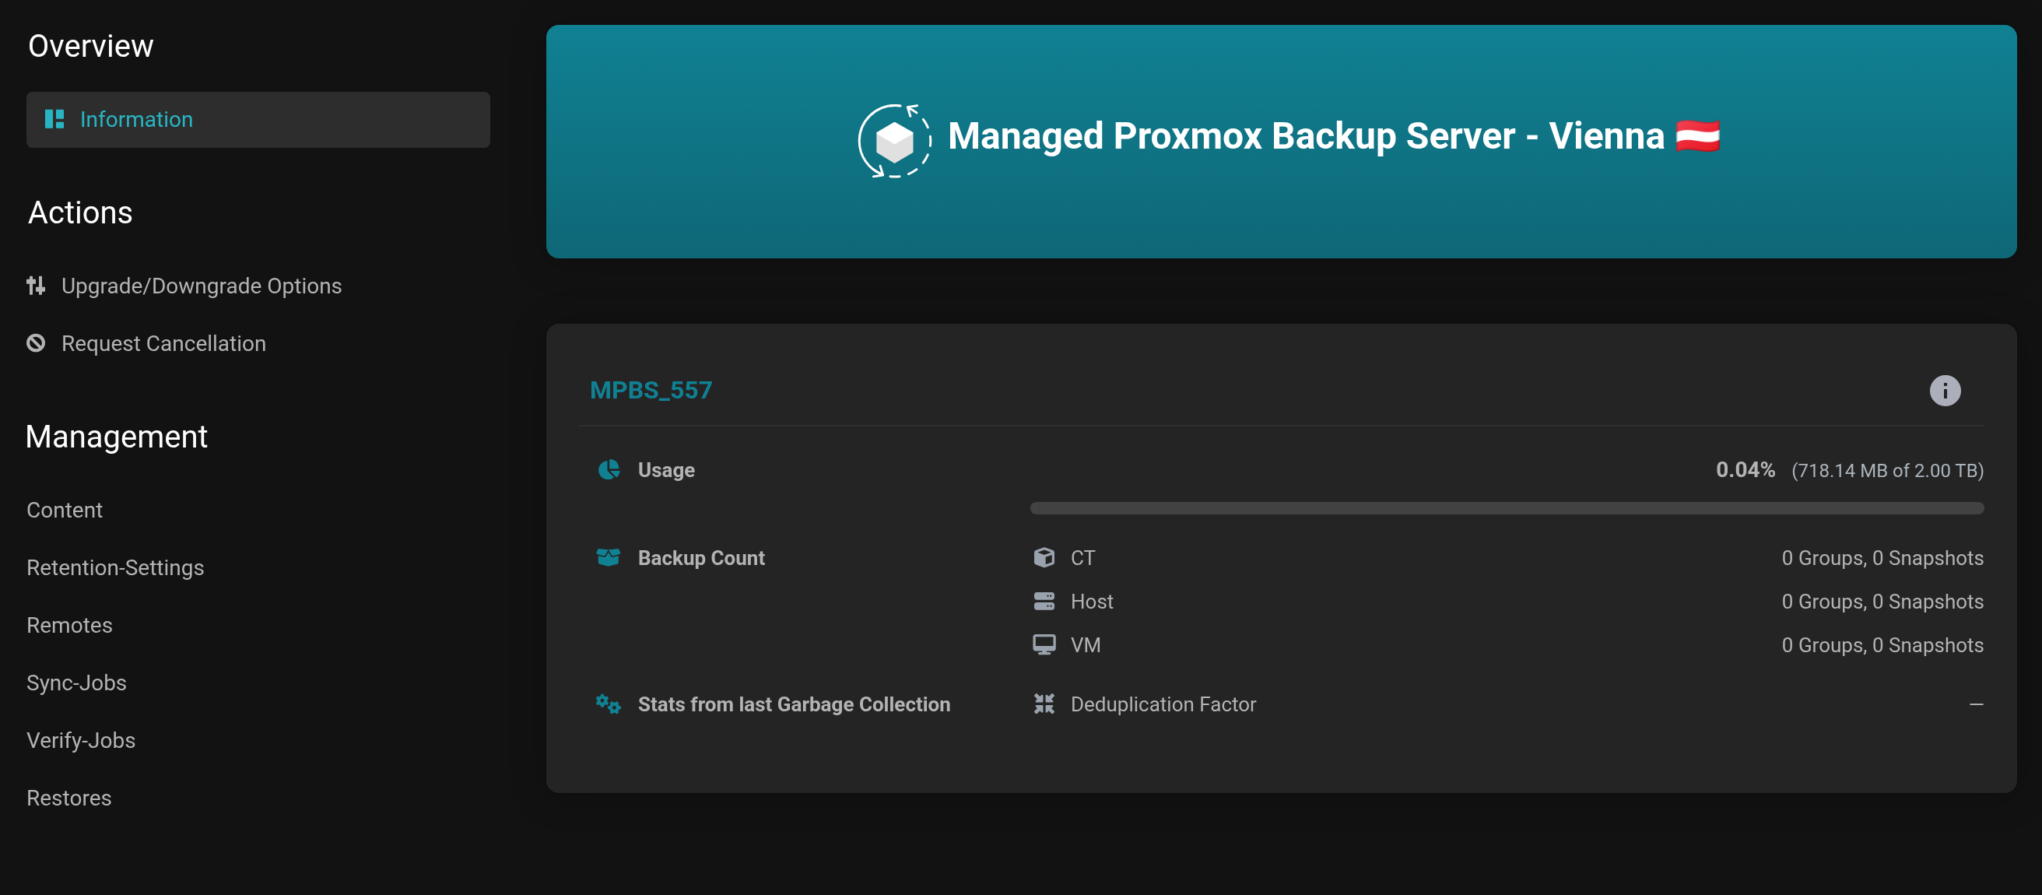
Task: Click the '0.04%' usage value
Action: (x=1745, y=470)
